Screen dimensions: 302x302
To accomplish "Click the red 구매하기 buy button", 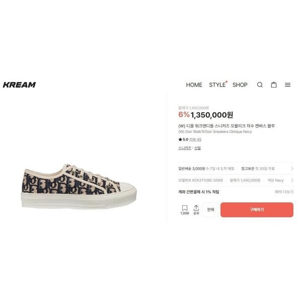I will (x=257, y=210).
